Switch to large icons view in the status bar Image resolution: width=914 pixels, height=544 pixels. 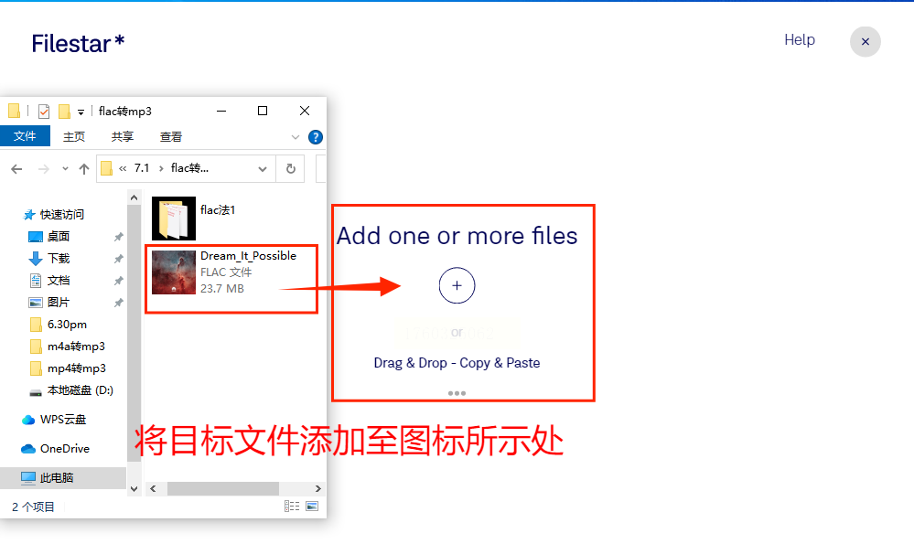312,506
